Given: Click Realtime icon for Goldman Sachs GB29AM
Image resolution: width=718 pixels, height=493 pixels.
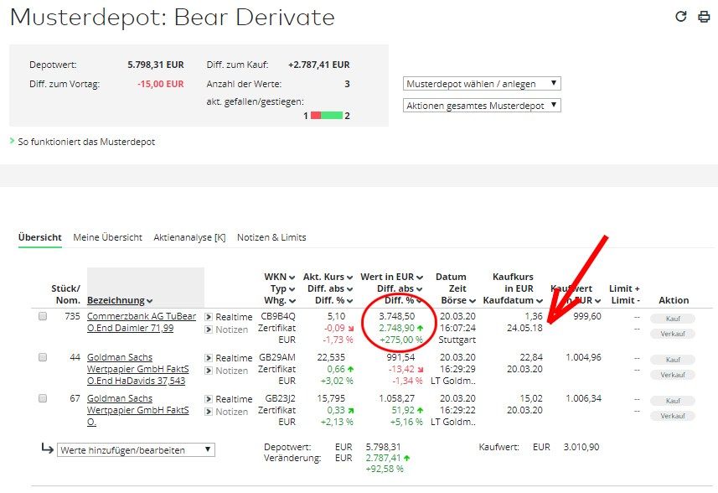Looking at the screenshot, I should click(209, 358).
